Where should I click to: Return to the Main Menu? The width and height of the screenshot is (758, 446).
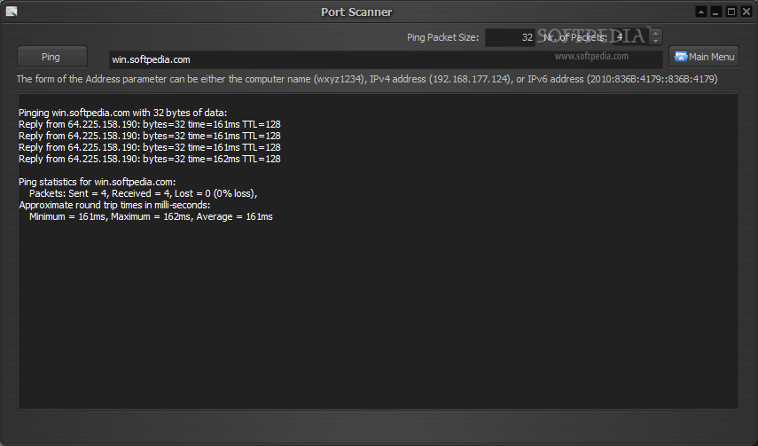704,57
